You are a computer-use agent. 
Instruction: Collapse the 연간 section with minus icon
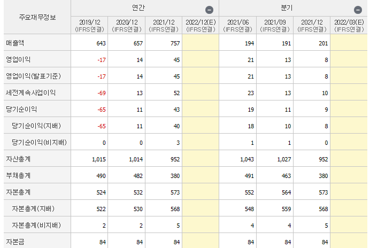(209, 10)
